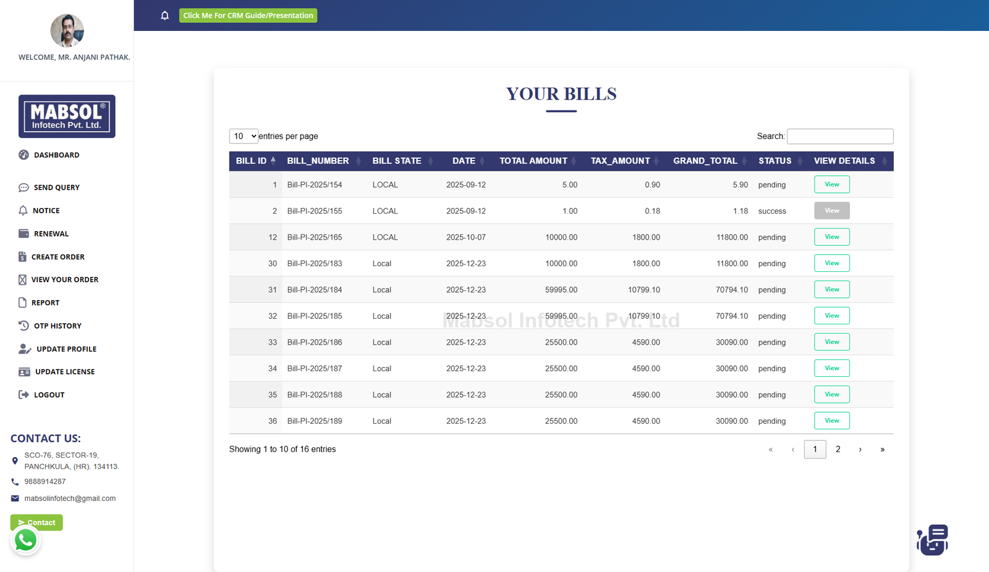Expand the entries per page dropdown
The height and width of the screenshot is (572, 989).
[x=244, y=137]
